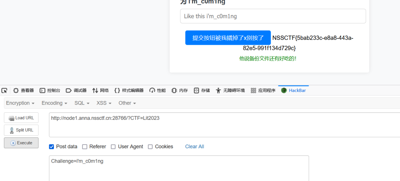Switch to the Memory (内存) tab
Screen dimensions: 400x181
coord(180,90)
